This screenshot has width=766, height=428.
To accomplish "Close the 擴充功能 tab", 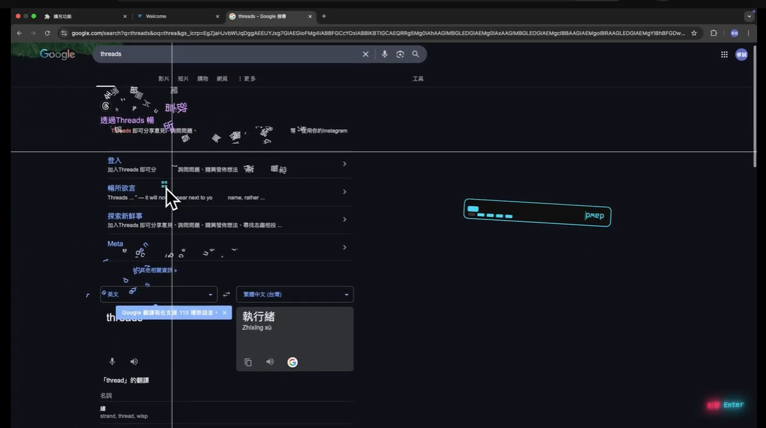I will pyautogui.click(x=125, y=16).
